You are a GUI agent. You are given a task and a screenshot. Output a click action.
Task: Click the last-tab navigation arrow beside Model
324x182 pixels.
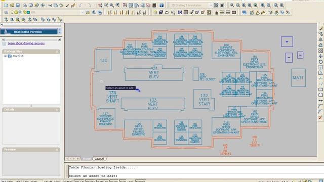click(x=78, y=159)
